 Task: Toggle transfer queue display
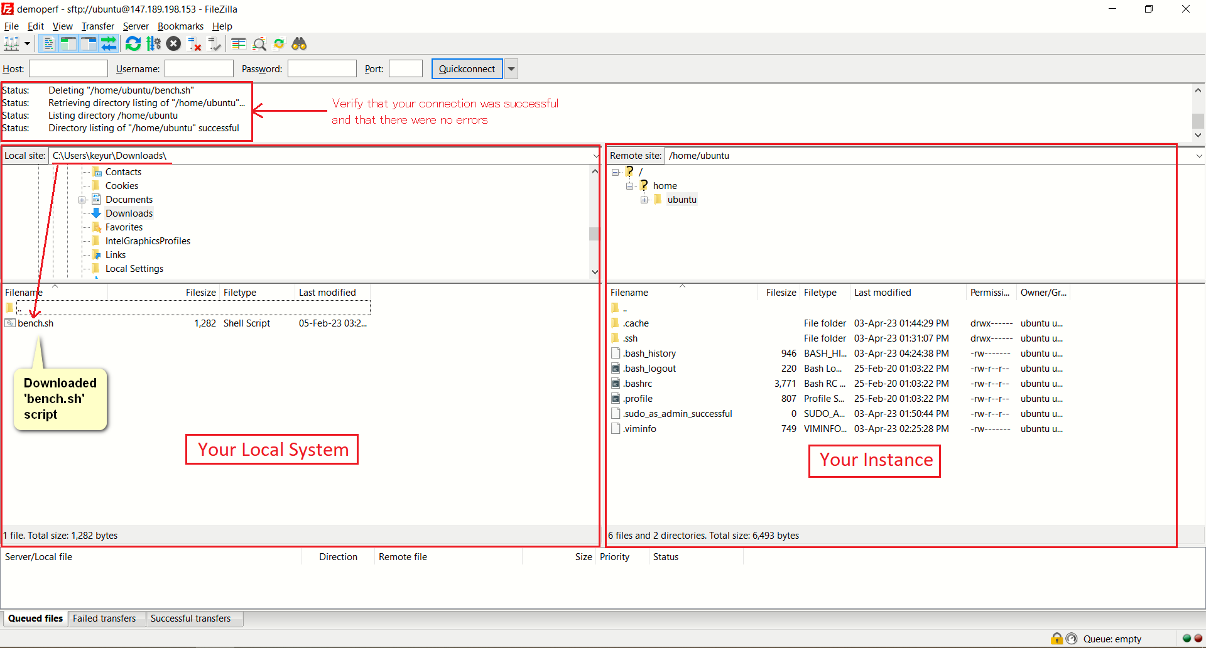[x=109, y=44]
